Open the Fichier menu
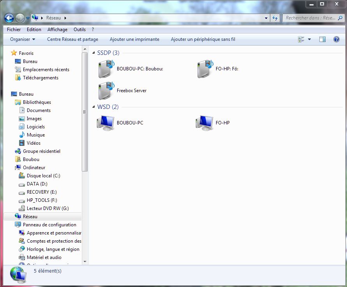The width and height of the screenshot is (347, 287). coord(14,30)
